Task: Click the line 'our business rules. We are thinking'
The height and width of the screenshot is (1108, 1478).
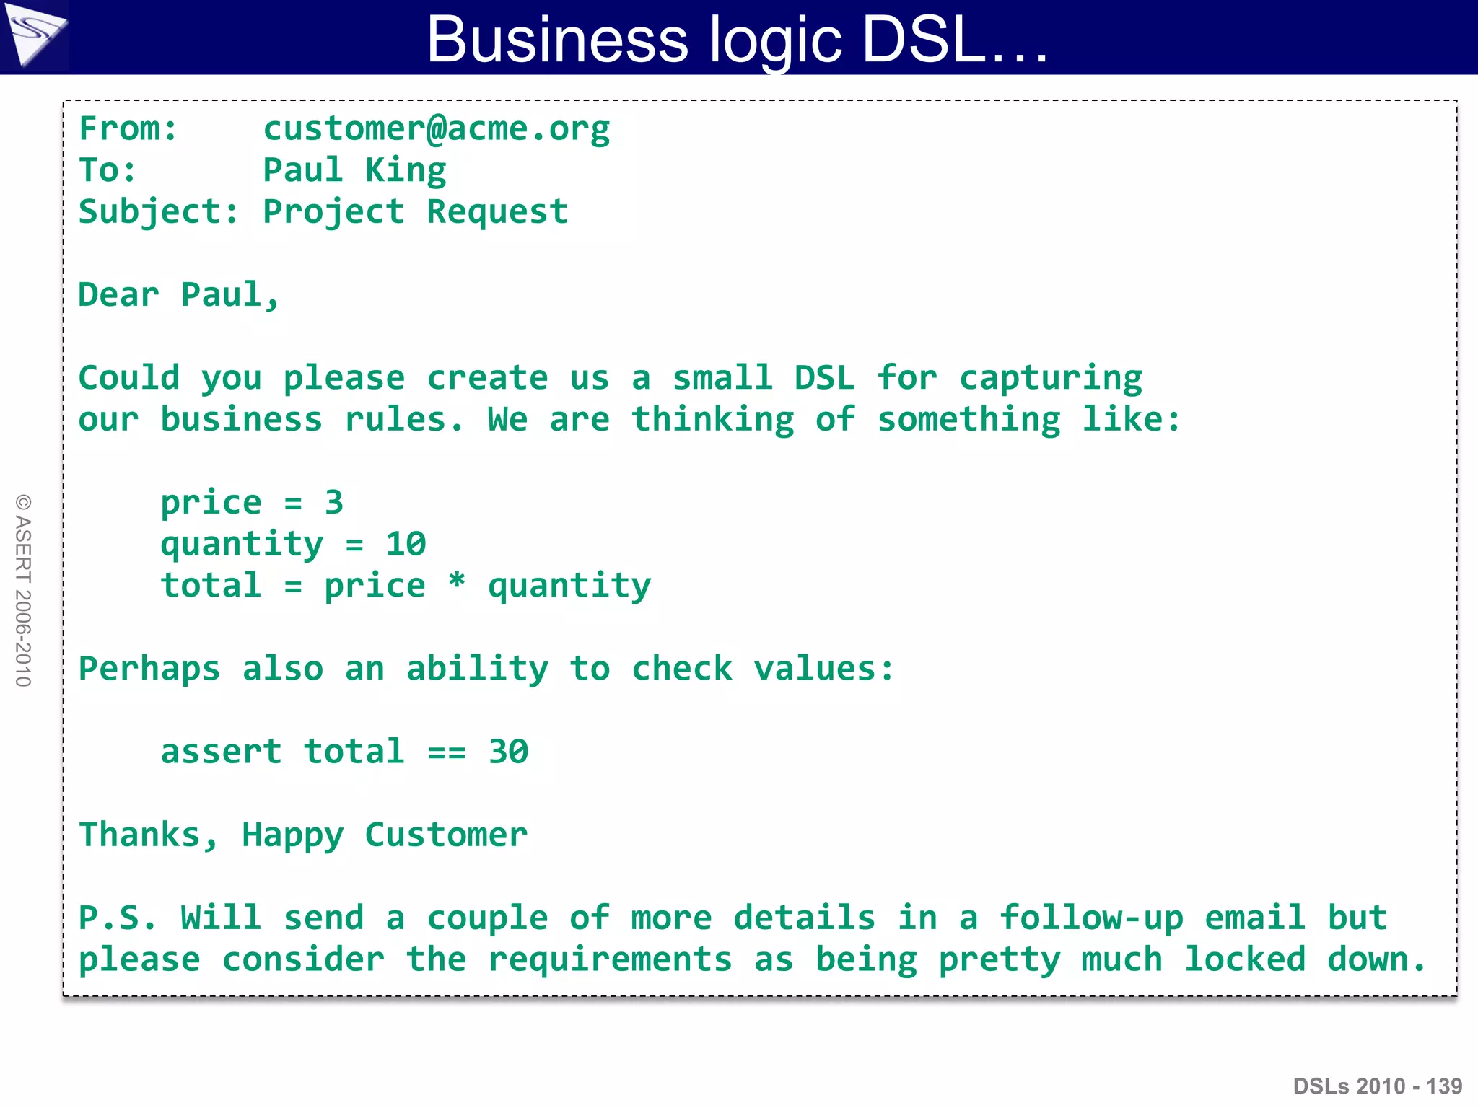Action: click(629, 420)
